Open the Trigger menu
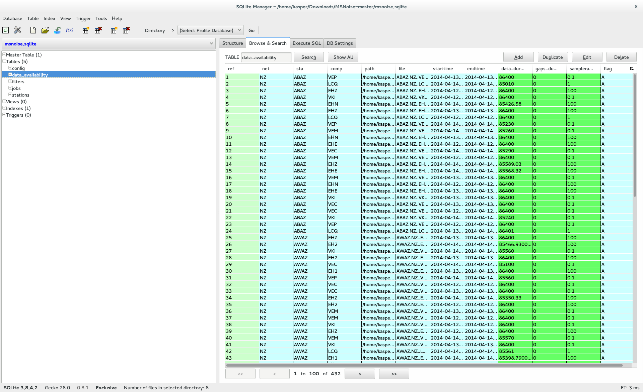Screen dimensions: 643x392 click(83, 18)
